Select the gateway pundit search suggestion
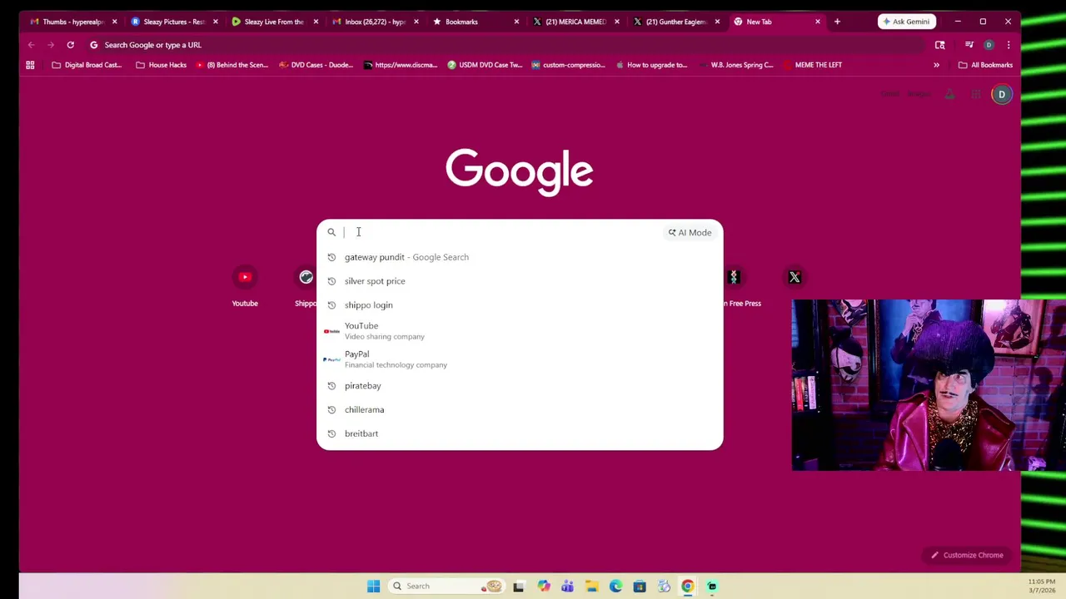The image size is (1066, 599). coord(520,257)
